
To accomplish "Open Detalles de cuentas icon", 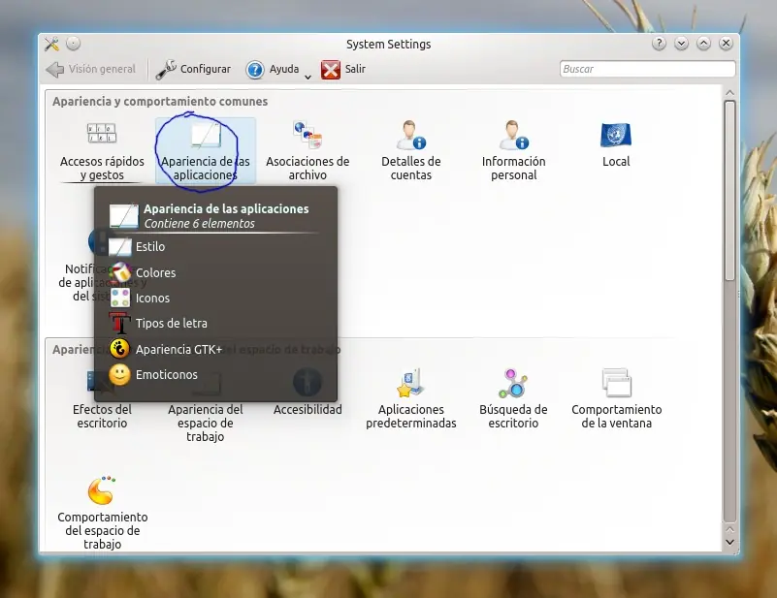I will click(410, 135).
